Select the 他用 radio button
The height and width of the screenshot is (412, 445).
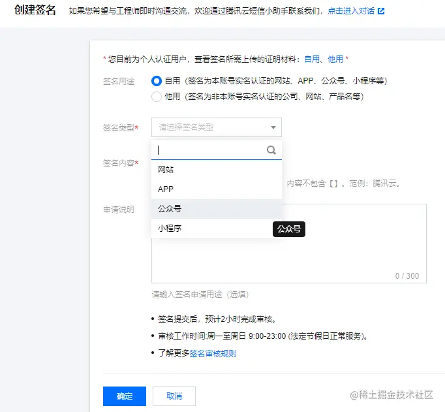[x=157, y=97]
